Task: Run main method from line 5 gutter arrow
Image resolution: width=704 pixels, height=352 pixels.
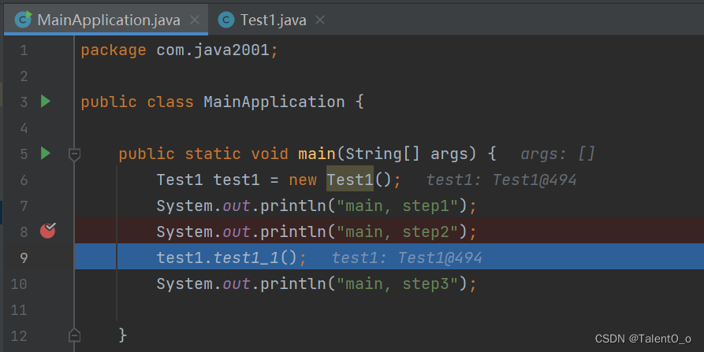Action: [46, 154]
